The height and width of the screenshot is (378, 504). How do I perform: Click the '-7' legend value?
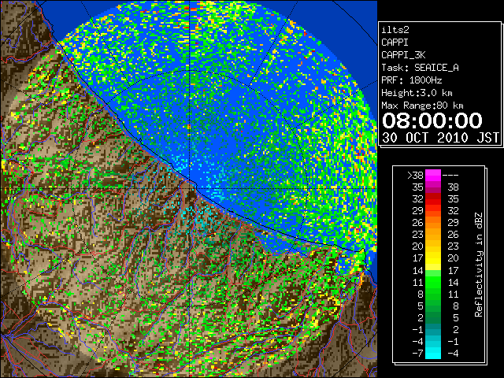tap(417, 354)
